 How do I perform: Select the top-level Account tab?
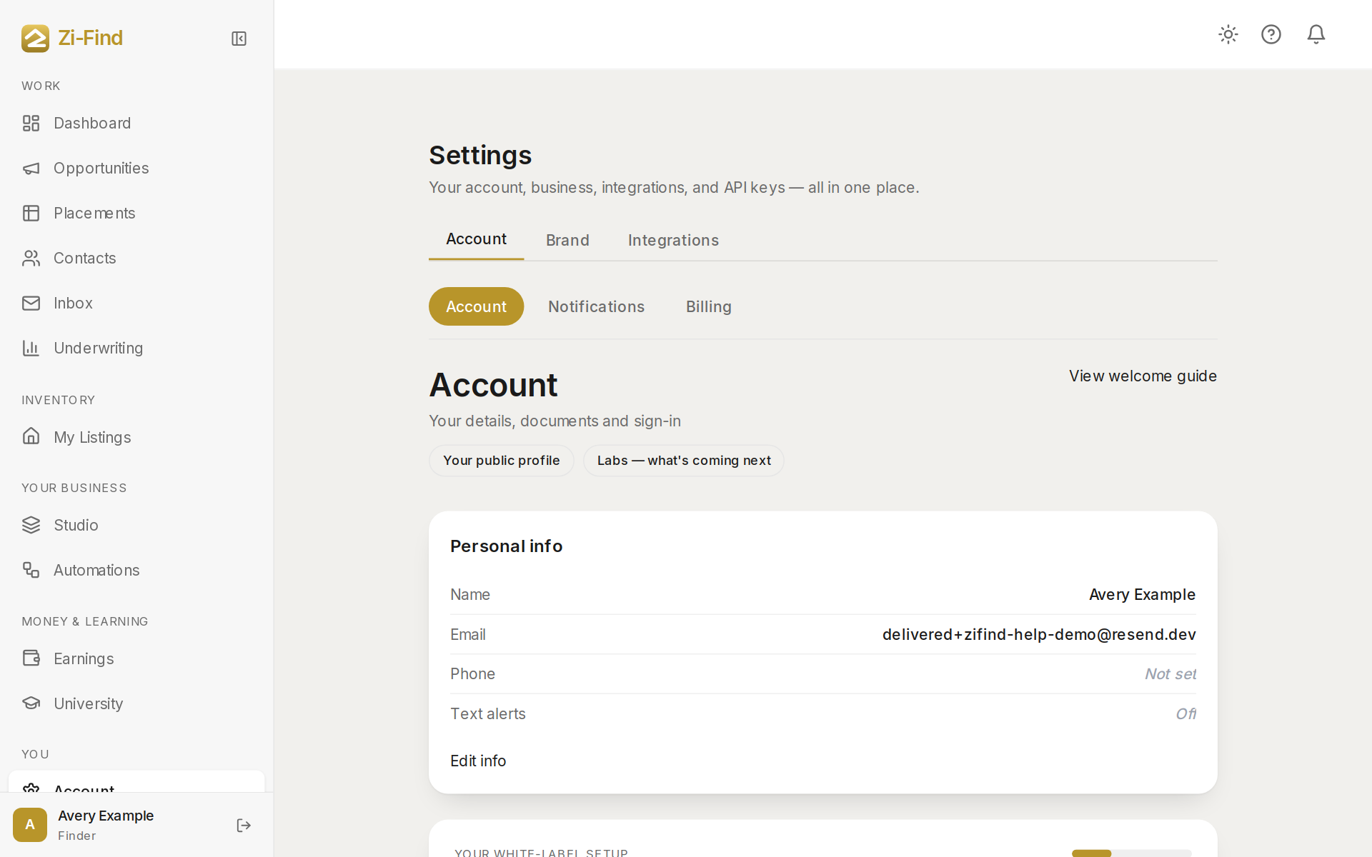tap(476, 239)
